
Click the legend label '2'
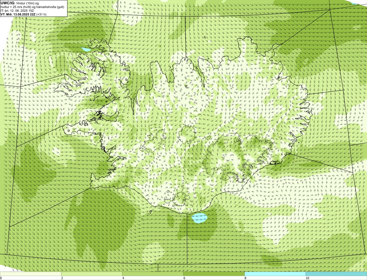click(62, 278)
